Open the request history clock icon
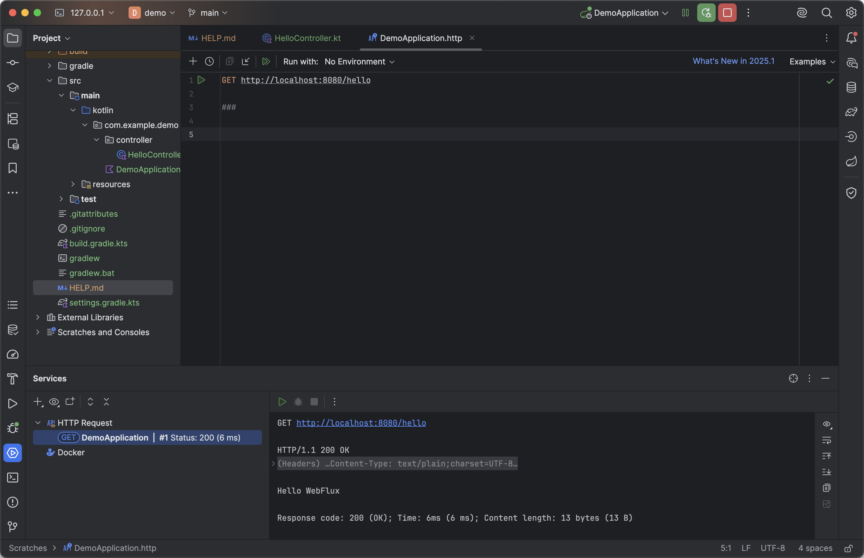 (x=209, y=62)
